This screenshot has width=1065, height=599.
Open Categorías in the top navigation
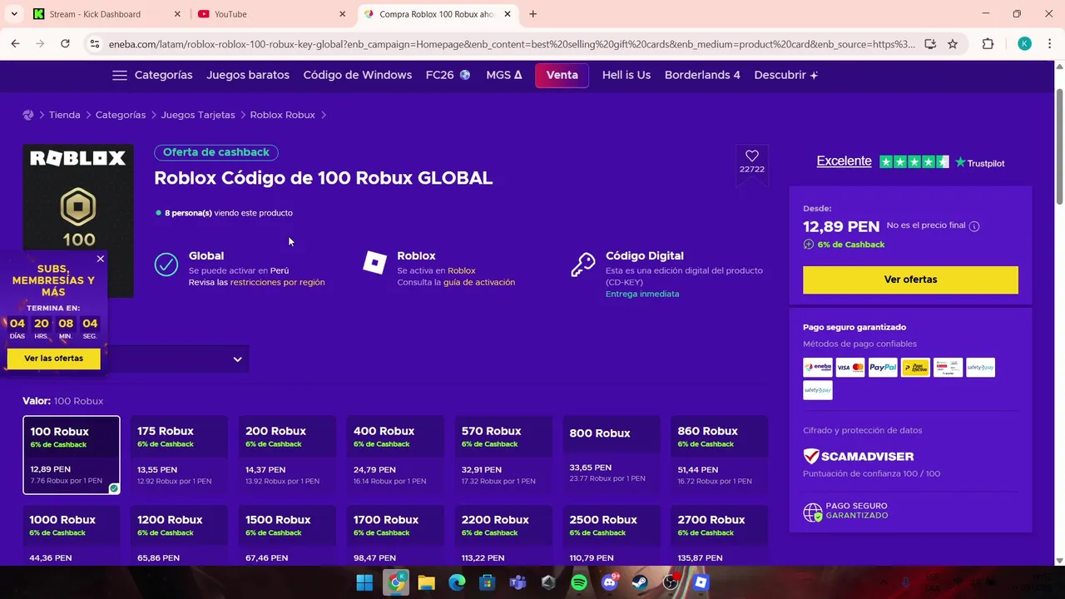click(163, 75)
